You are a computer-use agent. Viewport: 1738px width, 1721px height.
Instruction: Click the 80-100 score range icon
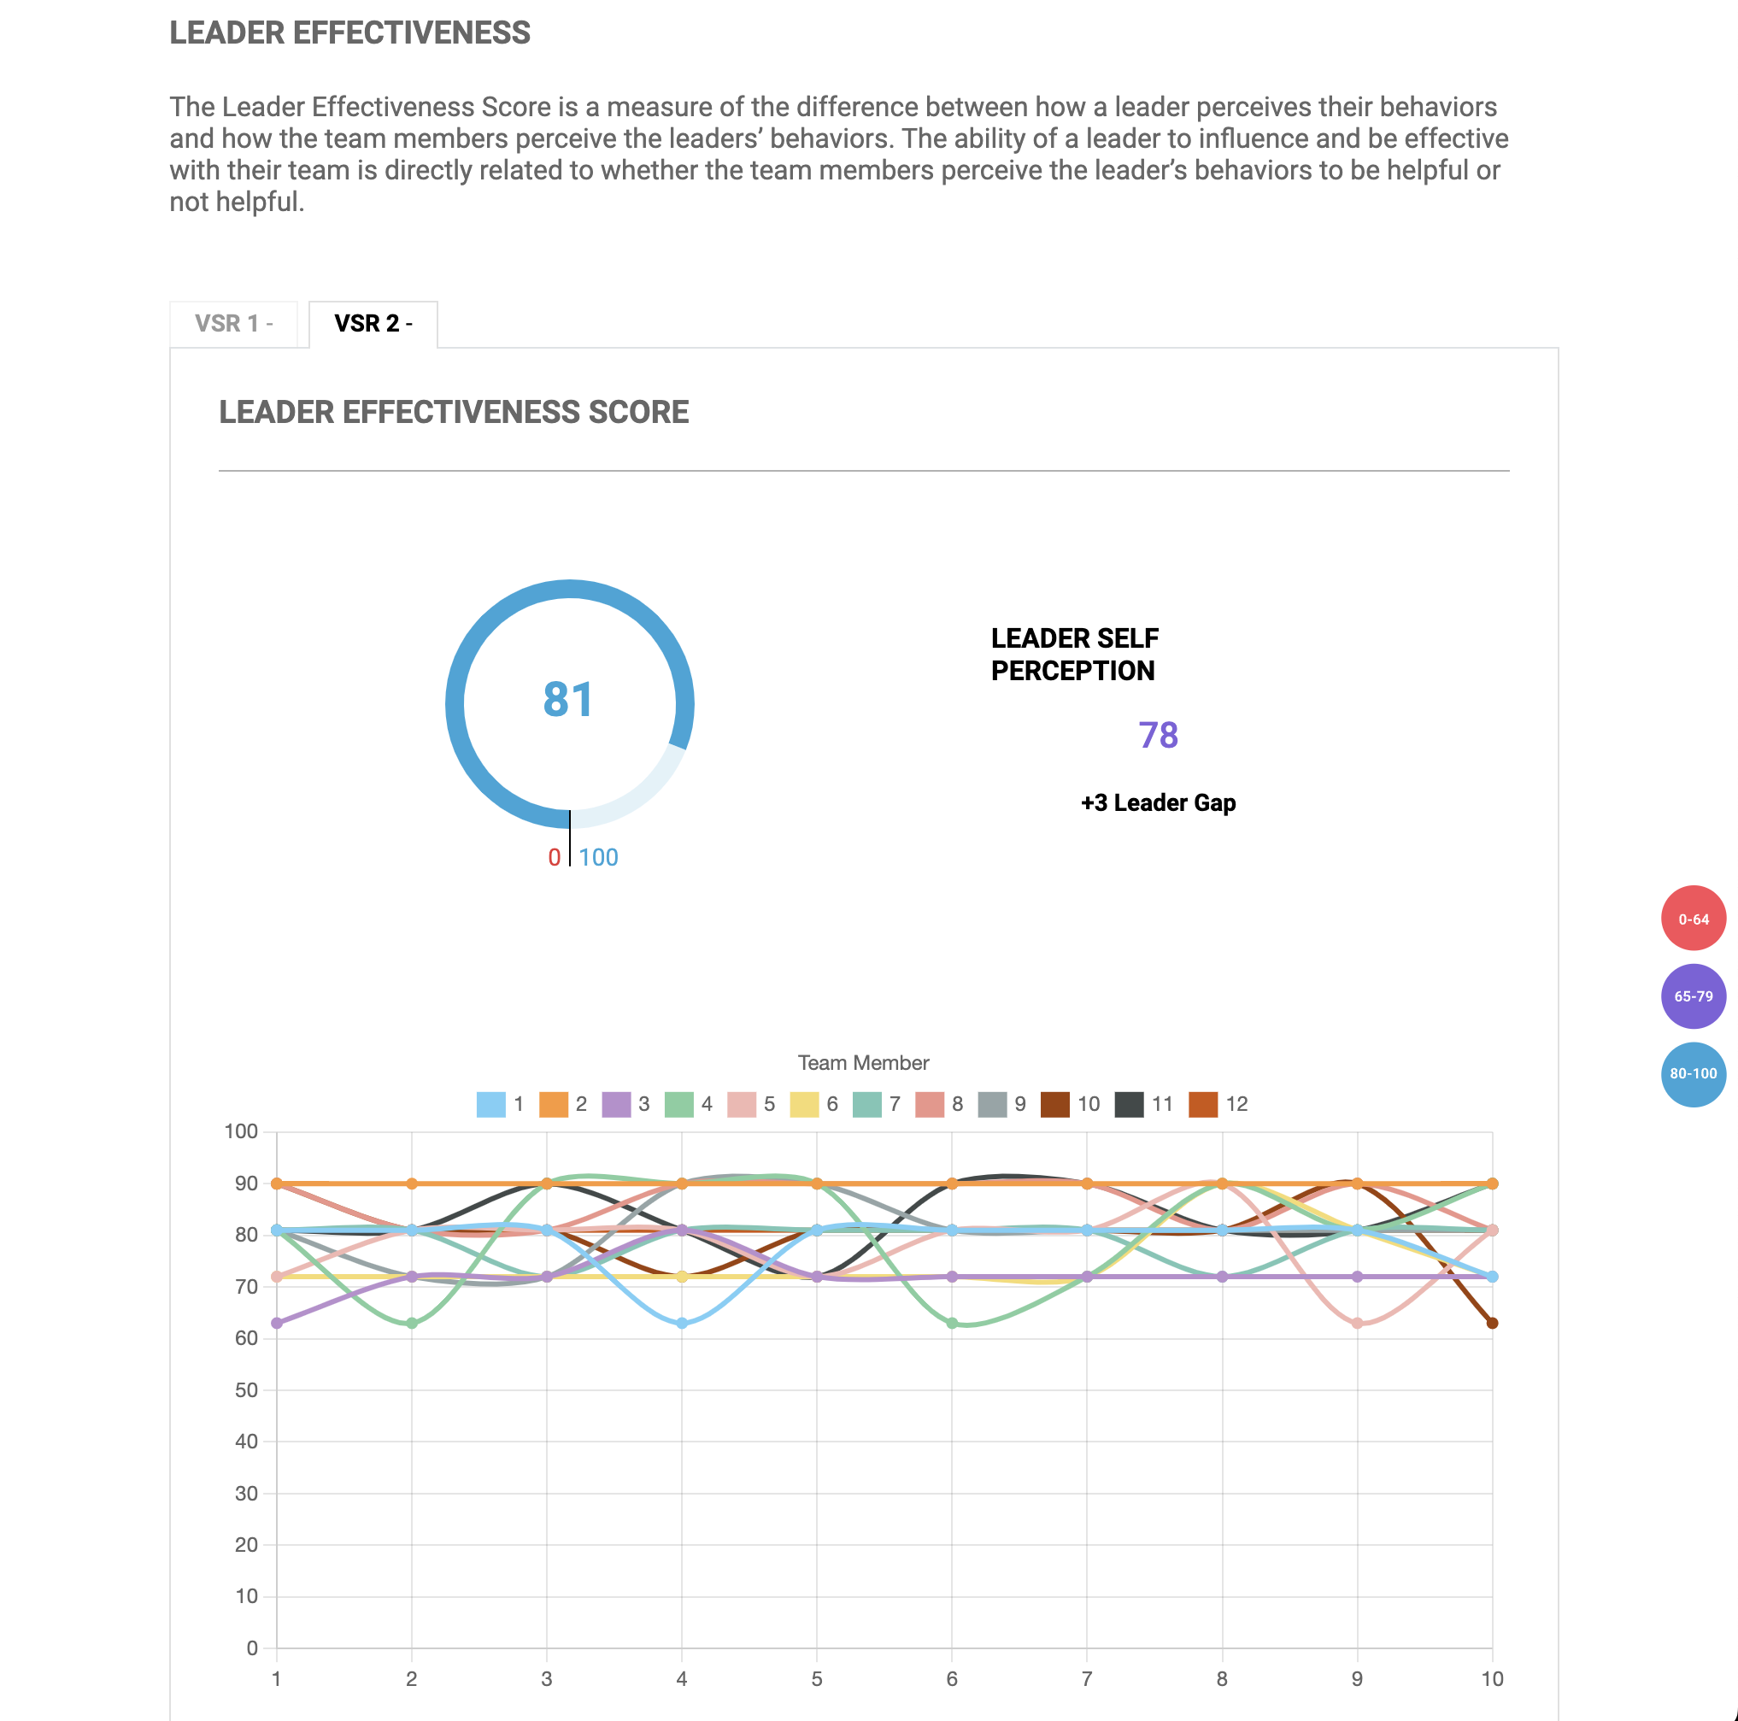point(1688,1075)
